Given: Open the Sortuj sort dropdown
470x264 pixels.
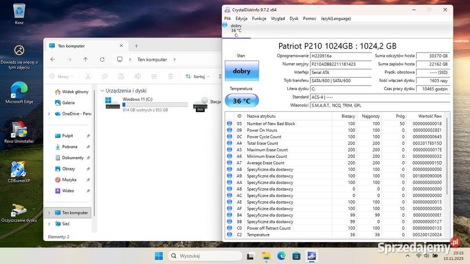Looking at the screenshot, I should coord(197,76).
